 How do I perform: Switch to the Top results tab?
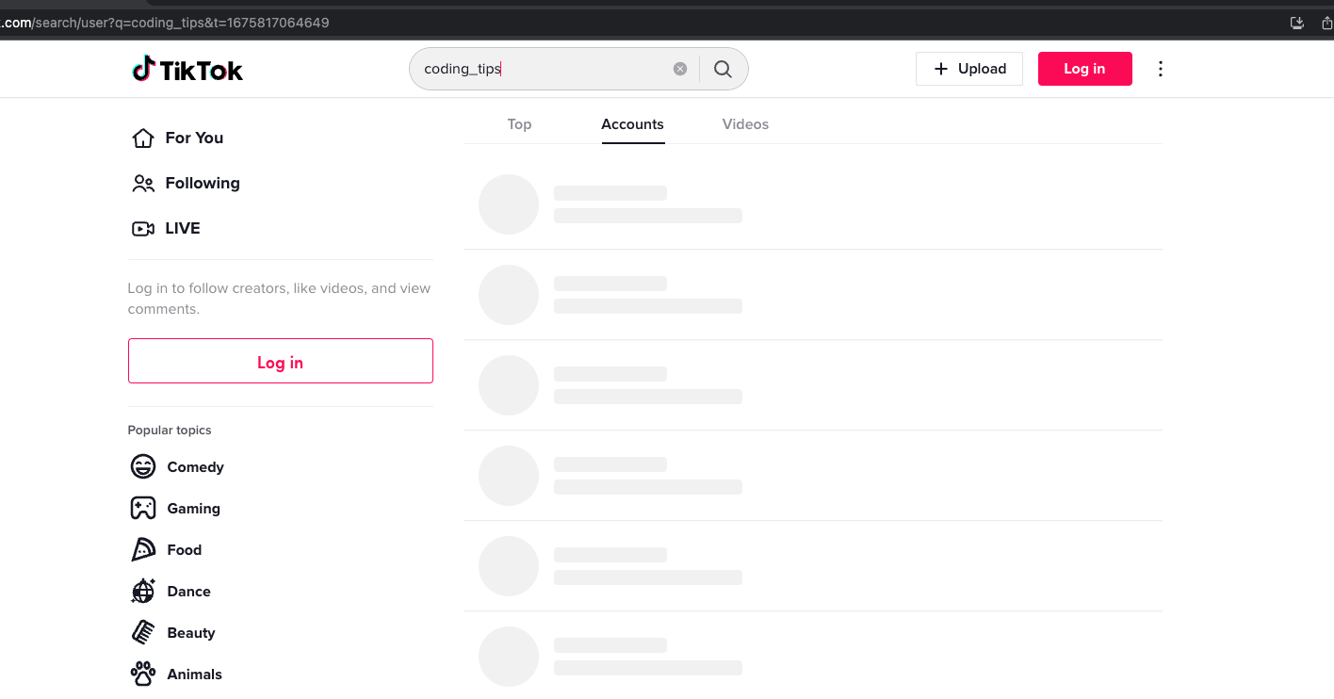(519, 123)
